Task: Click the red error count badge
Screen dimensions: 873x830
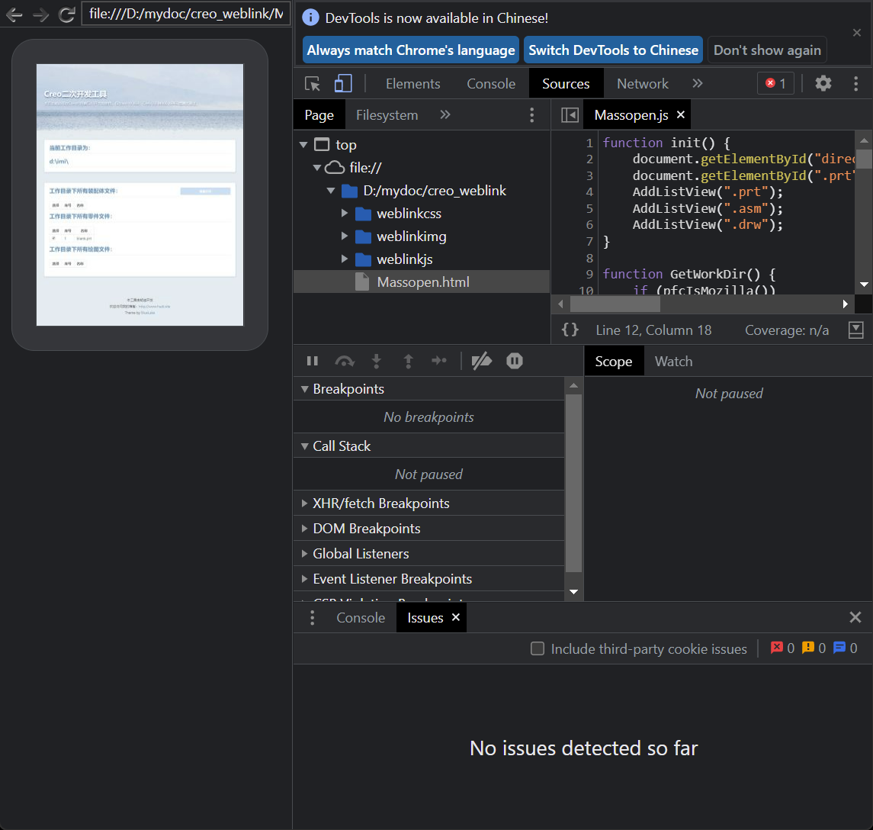Action: coord(775,84)
